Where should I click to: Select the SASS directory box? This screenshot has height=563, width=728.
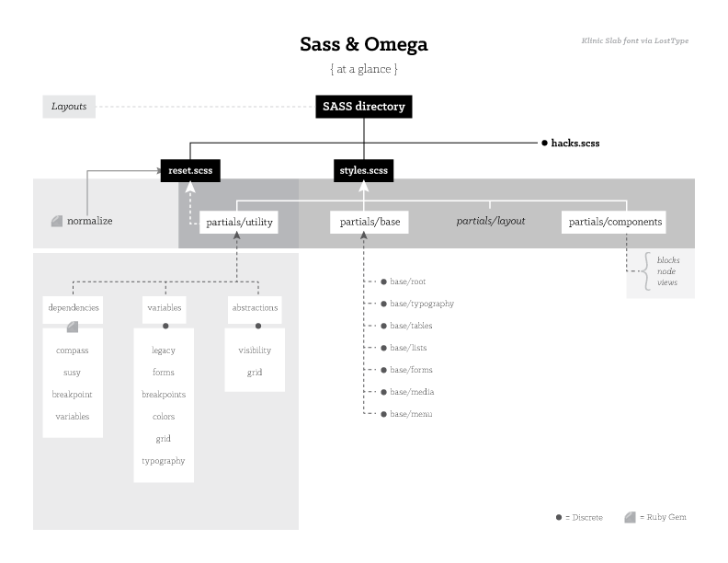[x=363, y=107]
